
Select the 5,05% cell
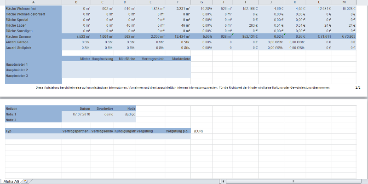(x=201, y=36)
